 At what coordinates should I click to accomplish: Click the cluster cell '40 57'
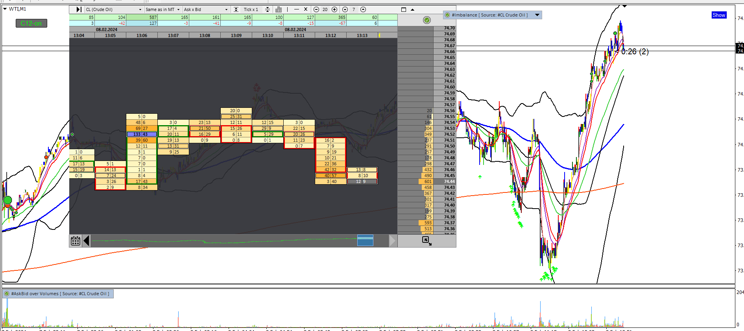330,176
